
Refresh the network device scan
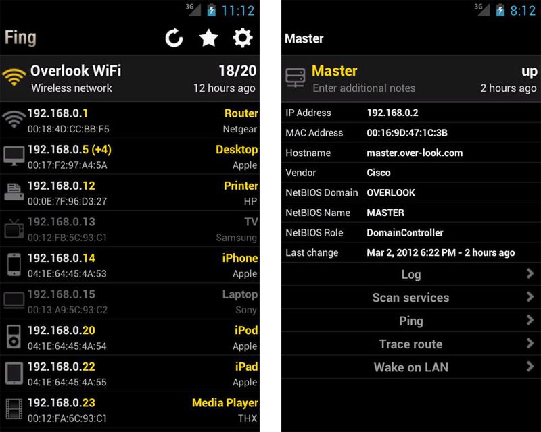coord(174,38)
